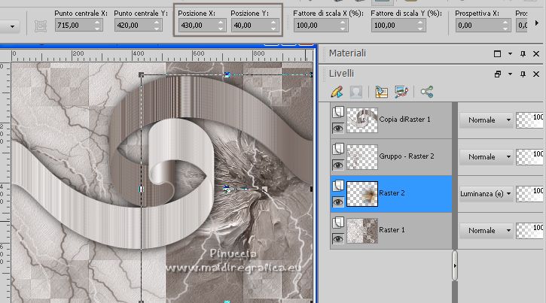Click the Raster 2 layer thumbnail
This screenshot has width=546, height=303.
pyautogui.click(x=362, y=194)
